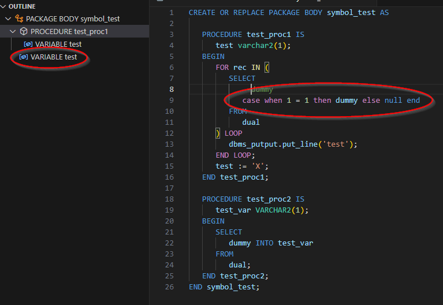
Task: Click BEGIN keyword on line 5
Action: tap(213, 57)
